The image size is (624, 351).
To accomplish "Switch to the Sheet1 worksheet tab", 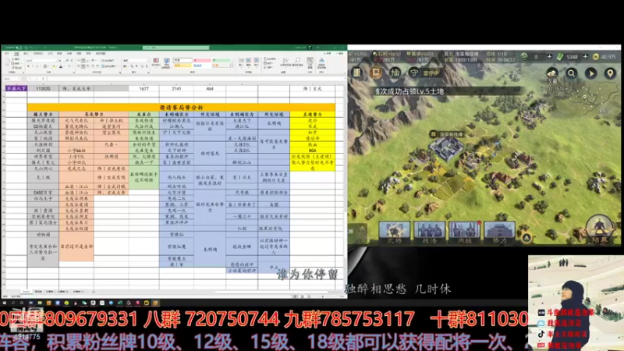I will pos(26,292).
